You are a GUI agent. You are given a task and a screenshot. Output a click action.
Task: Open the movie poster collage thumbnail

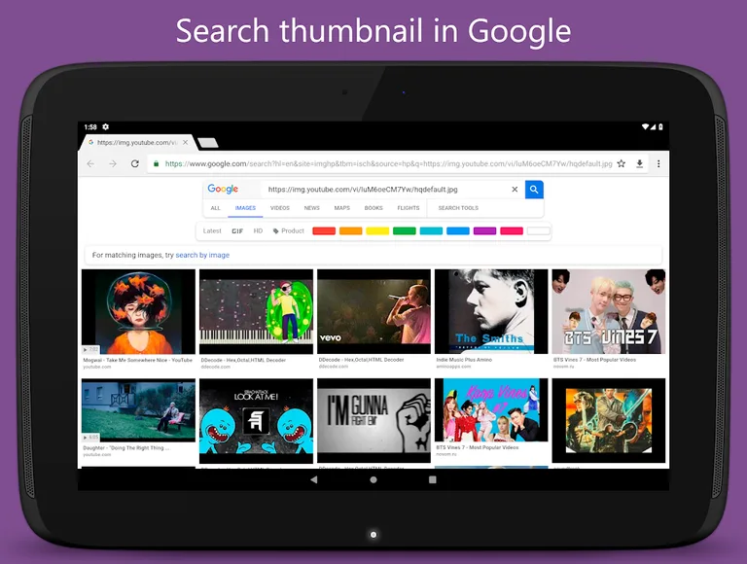click(609, 421)
